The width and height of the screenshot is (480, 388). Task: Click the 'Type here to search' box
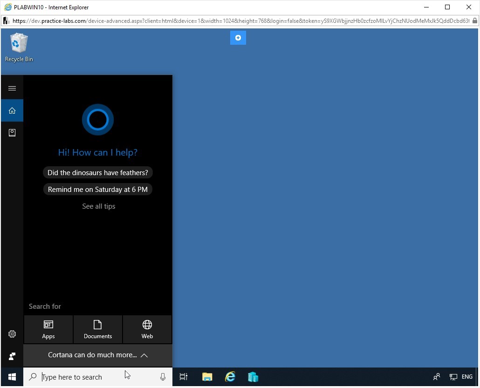[x=98, y=377]
